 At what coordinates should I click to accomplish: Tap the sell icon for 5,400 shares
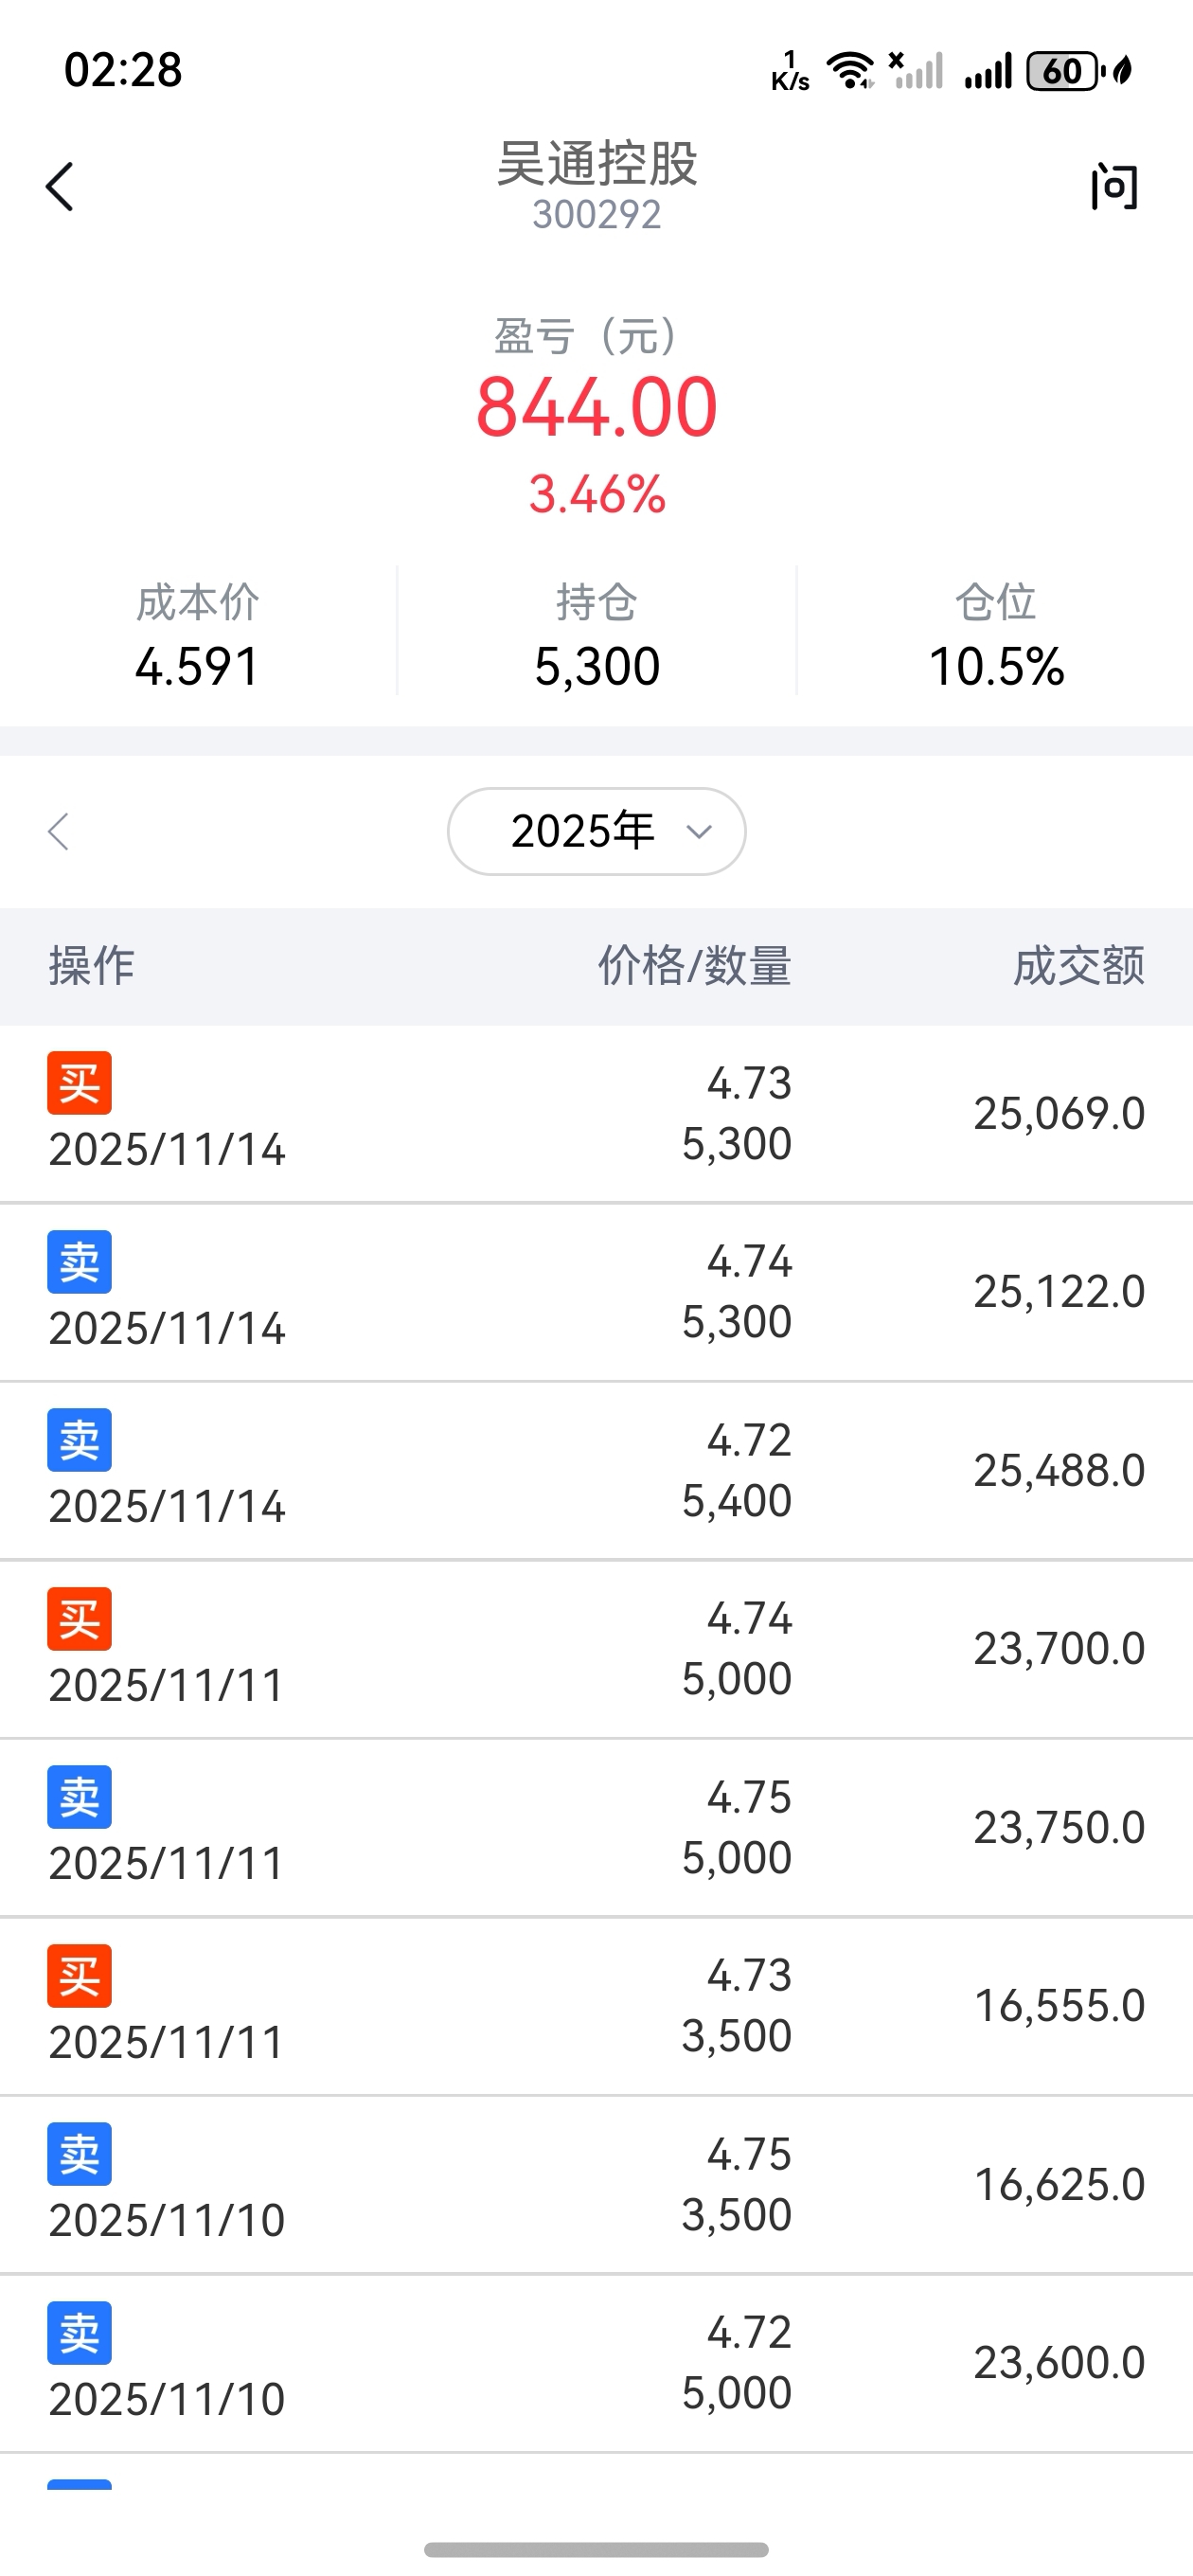(79, 1440)
